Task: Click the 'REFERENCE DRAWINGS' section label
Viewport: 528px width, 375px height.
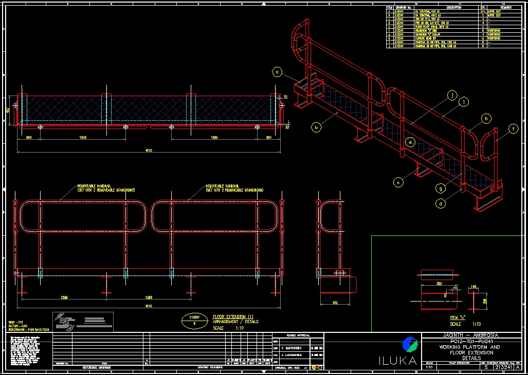Action: tap(98, 368)
